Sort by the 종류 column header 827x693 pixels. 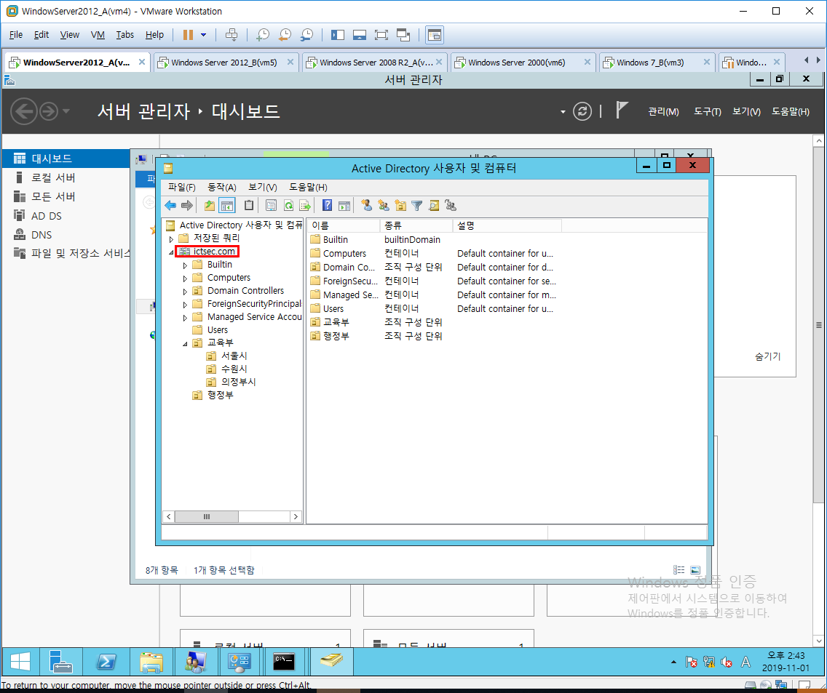pyautogui.click(x=416, y=225)
